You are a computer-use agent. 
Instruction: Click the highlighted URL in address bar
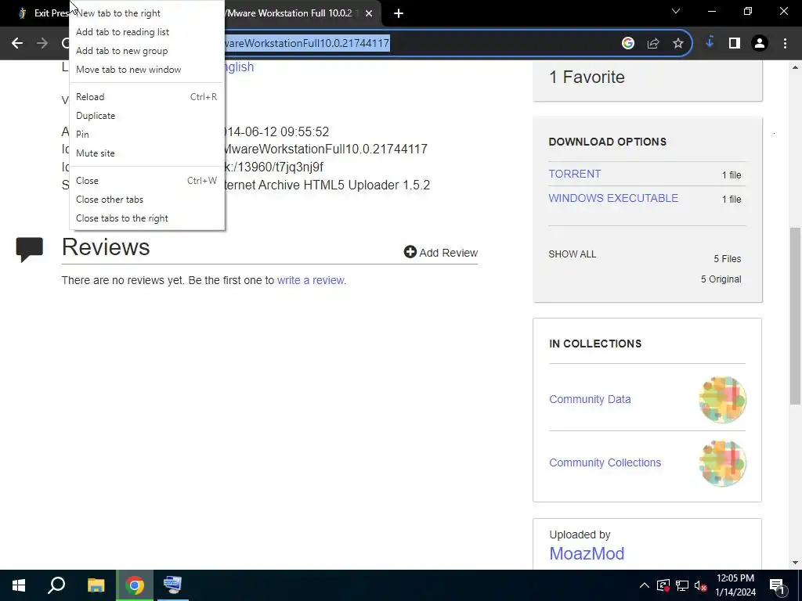tap(306, 44)
